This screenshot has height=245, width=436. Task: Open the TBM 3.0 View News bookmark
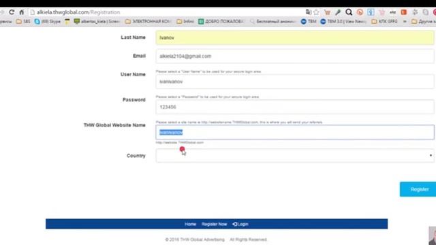tap(343, 21)
